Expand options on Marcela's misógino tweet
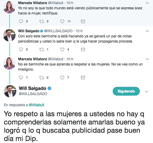The width and height of the screenshot is (153, 143). coord(147,59)
